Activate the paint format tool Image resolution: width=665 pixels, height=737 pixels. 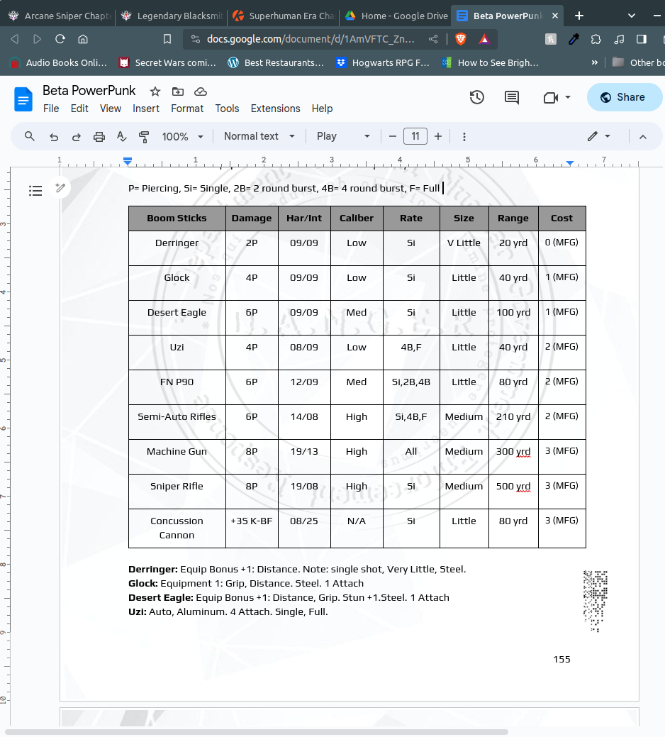tap(144, 137)
